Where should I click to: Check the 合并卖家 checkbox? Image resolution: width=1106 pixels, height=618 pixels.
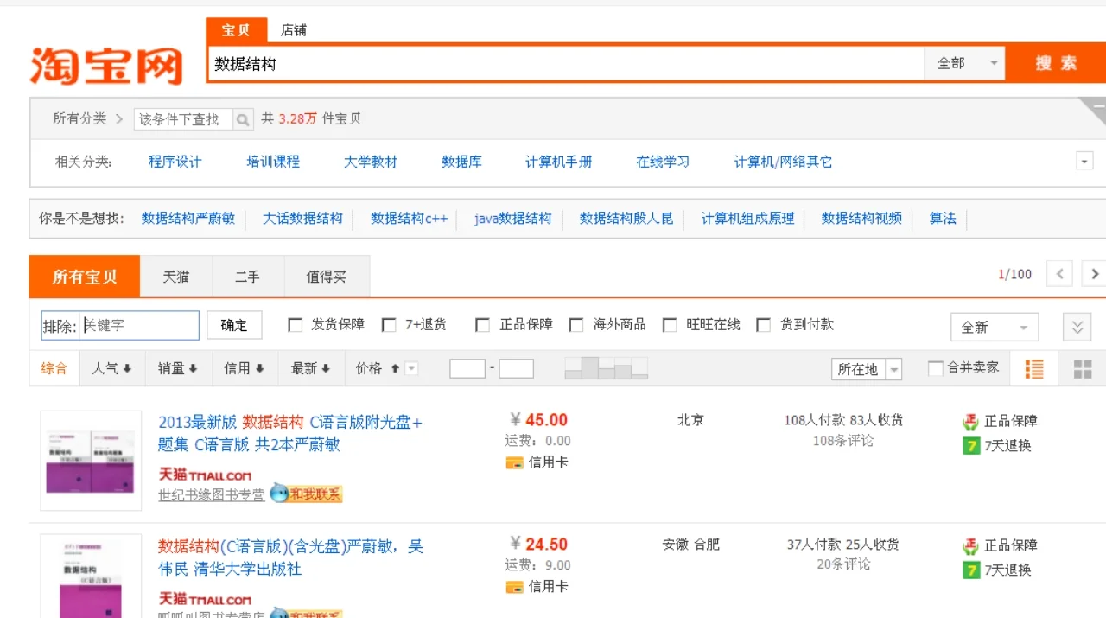[935, 369]
